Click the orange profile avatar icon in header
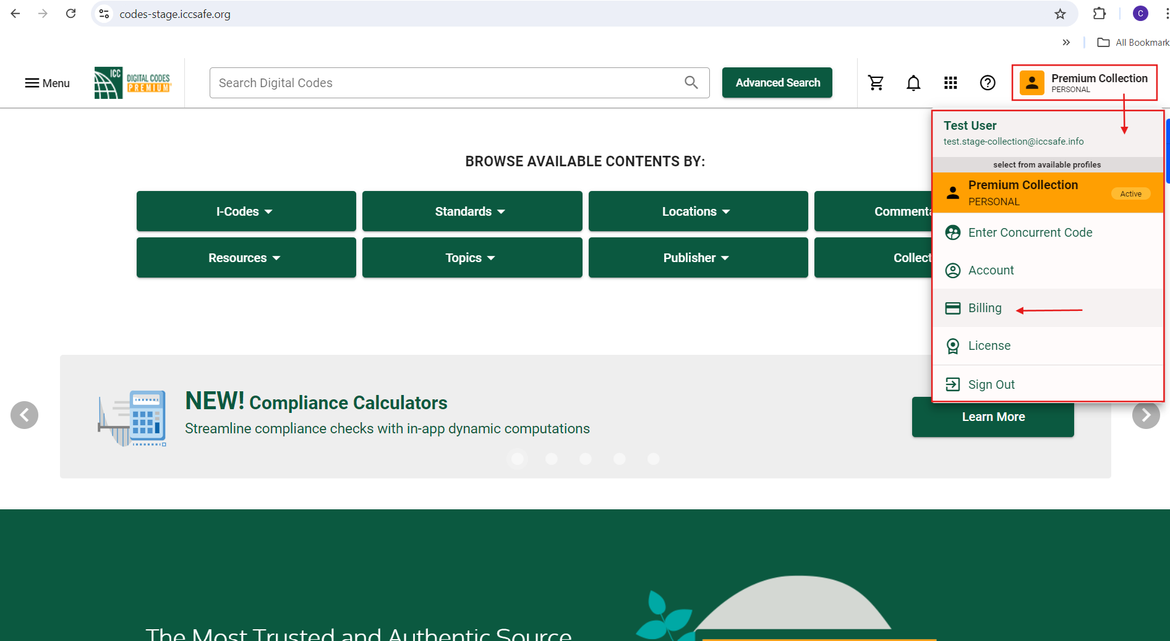The width and height of the screenshot is (1170, 641). pyautogui.click(x=1032, y=83)
